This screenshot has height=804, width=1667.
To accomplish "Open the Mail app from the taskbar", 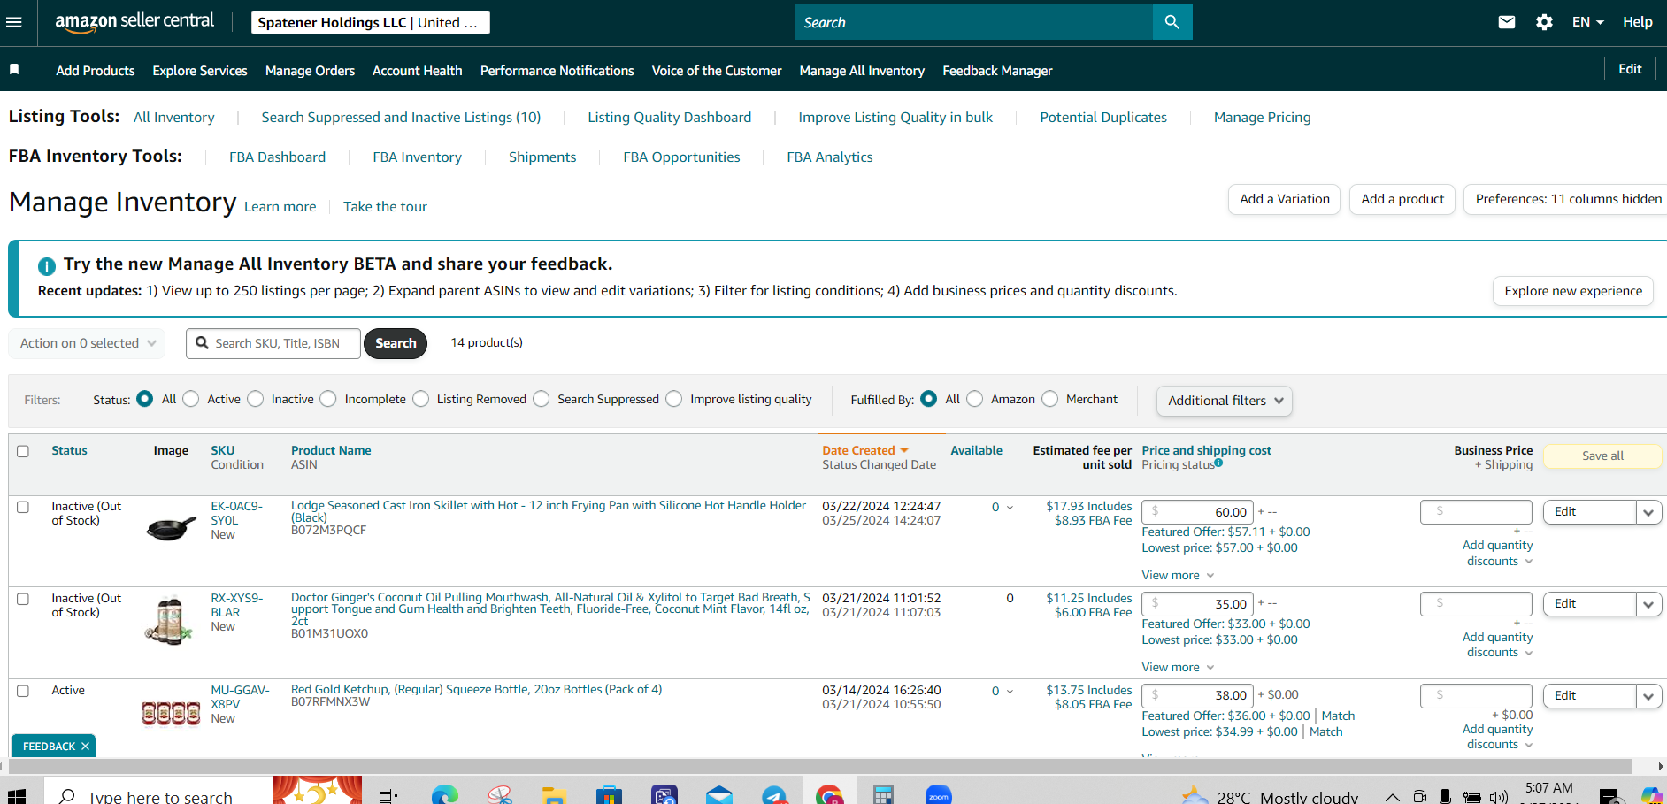I will click(x=719, y=796).
